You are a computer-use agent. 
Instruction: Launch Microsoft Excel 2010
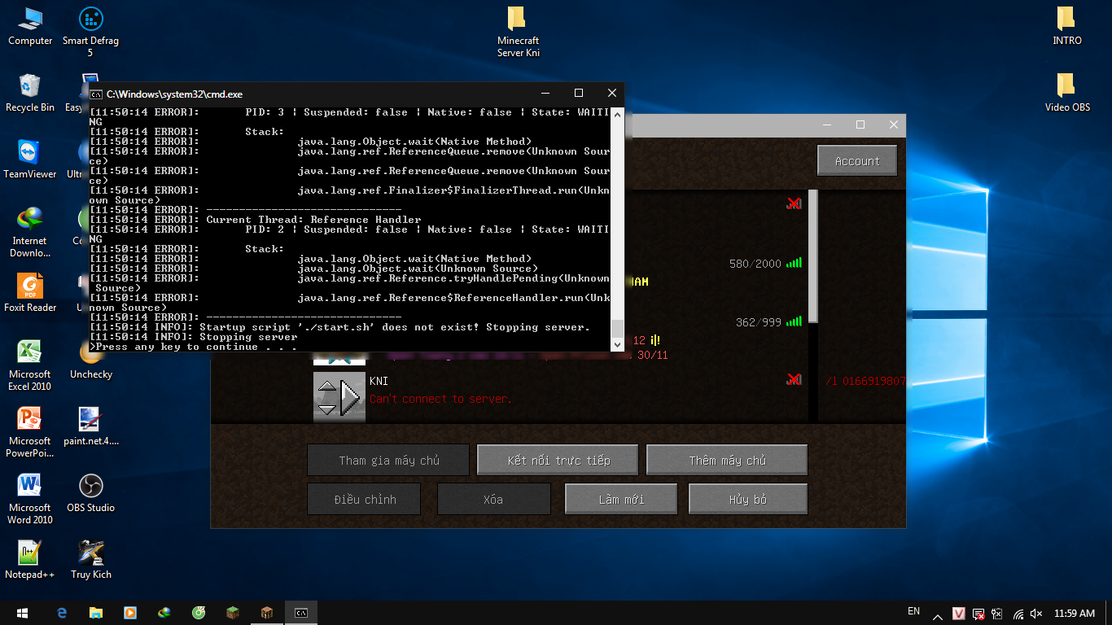[30, 365]
